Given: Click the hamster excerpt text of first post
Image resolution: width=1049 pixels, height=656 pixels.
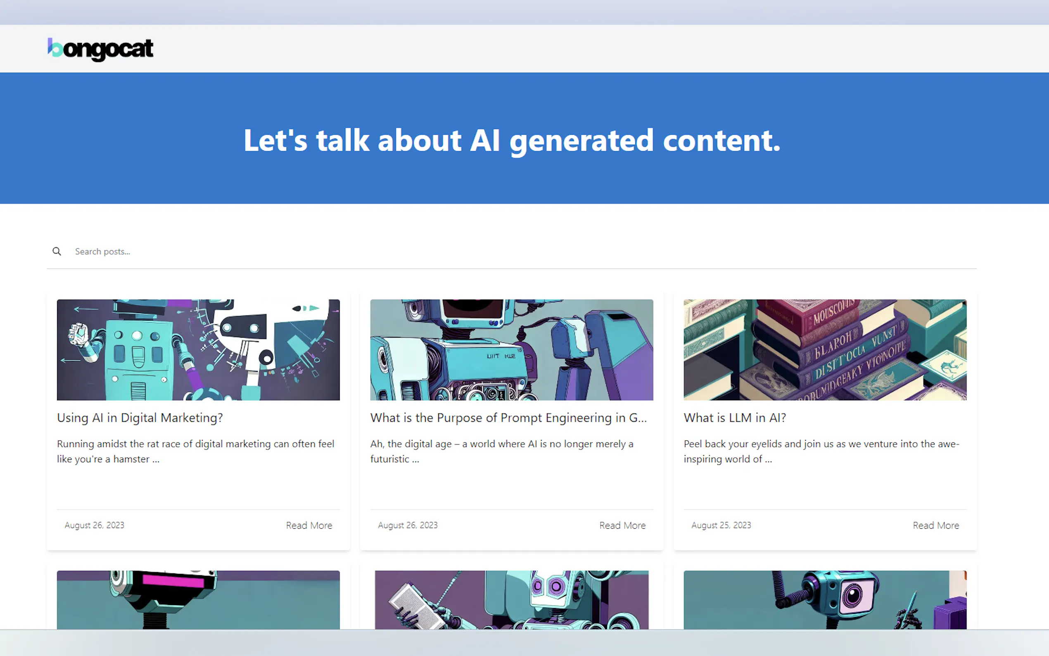Looking at the screenshot, I should (x=195, y=451).
